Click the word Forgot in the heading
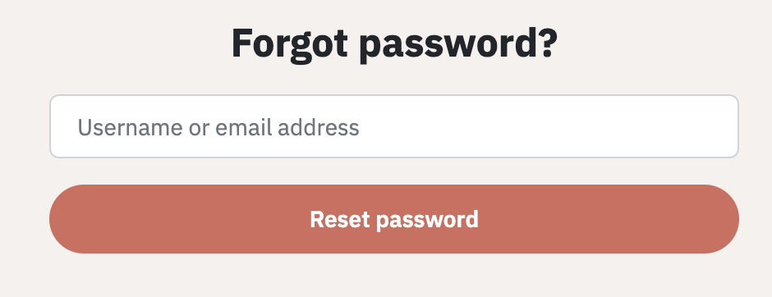Image resolution: width=772 pixels, height=297 pixels. (x=289, y=44)
